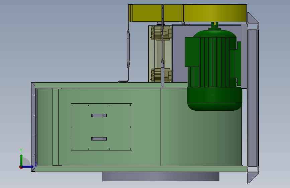Select the lower bearing behind transparent guard
Screen dimensions: 290x188
point(161,75)
